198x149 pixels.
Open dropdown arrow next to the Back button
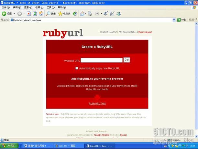pyautogui.click(x=14, y=14)
